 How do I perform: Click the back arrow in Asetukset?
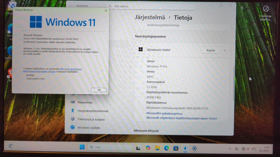(71, 6)
